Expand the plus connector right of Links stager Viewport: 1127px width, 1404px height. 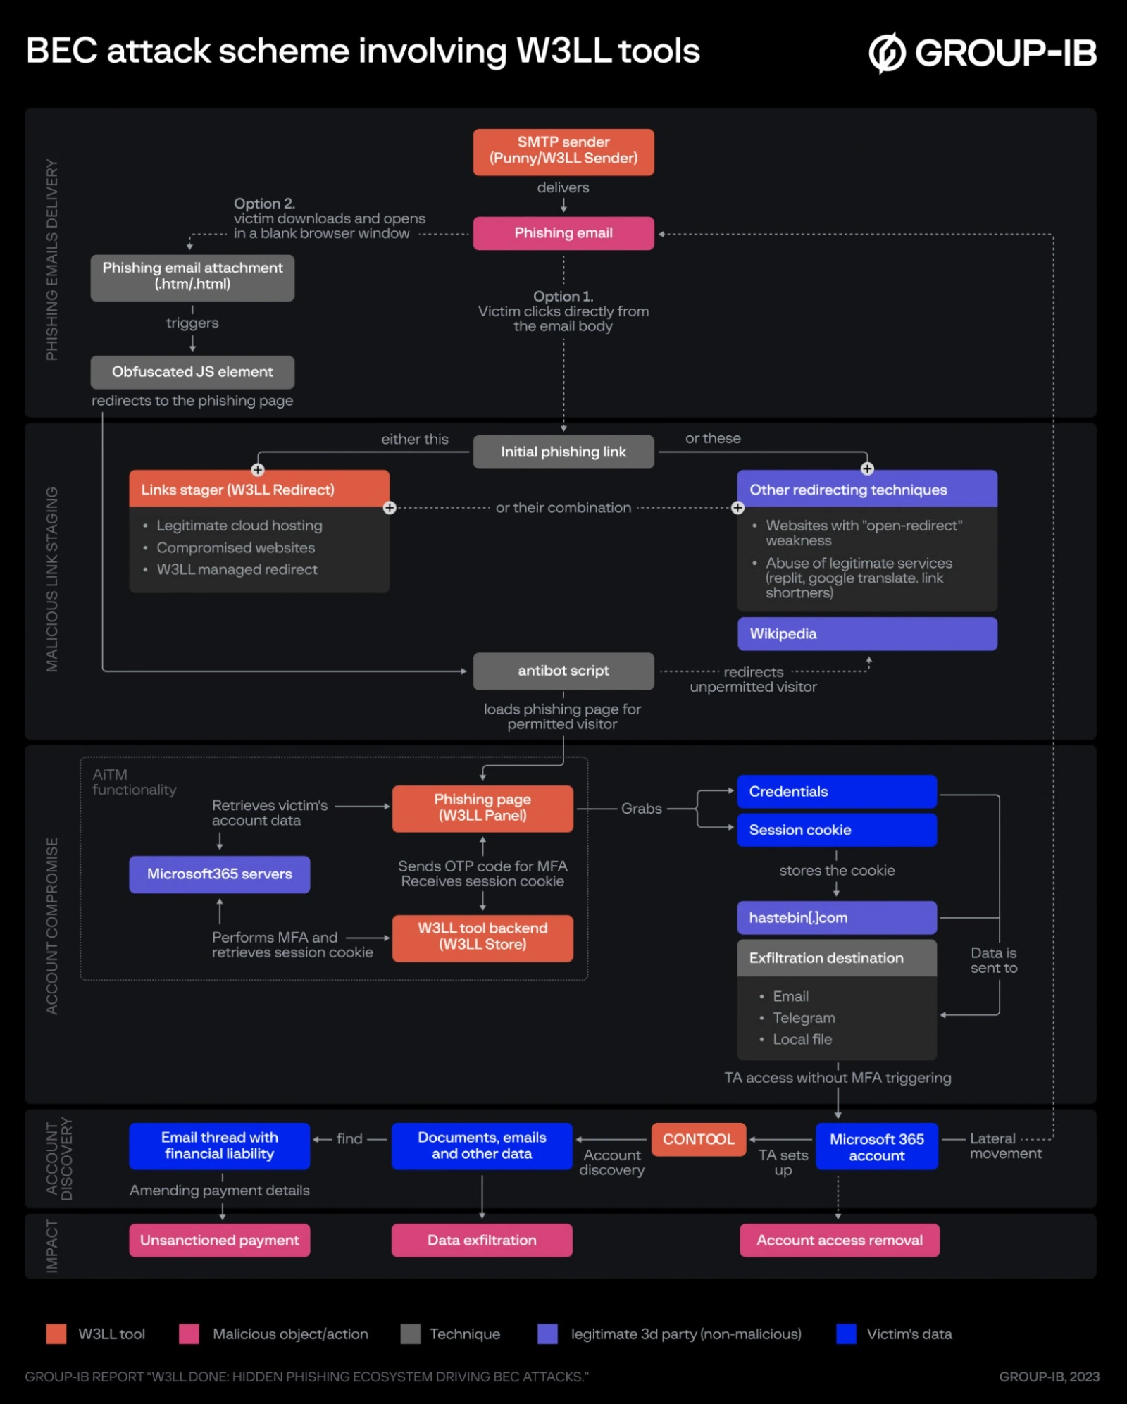[x=390, y=508]
